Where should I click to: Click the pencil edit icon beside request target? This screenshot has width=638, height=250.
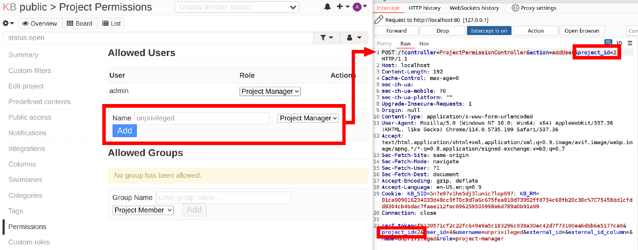(x=379, y=20)
